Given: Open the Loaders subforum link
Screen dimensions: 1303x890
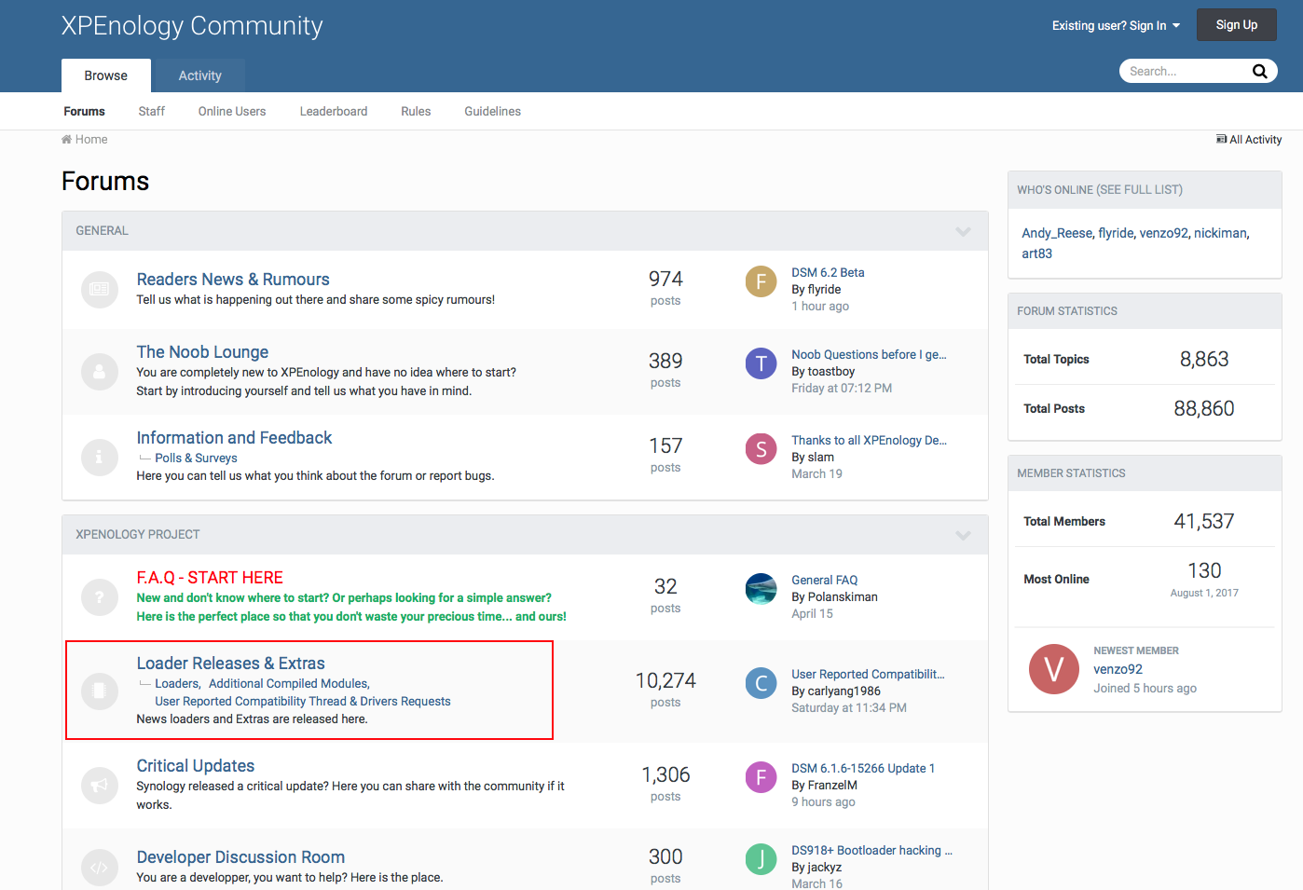Looking at the screenshot, I should point(177,684).
